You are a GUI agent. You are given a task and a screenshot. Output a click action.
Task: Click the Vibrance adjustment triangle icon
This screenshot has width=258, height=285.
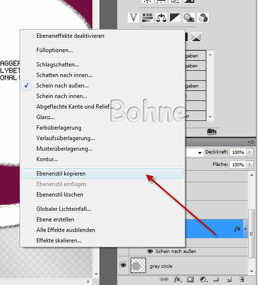tap(134, 18)
